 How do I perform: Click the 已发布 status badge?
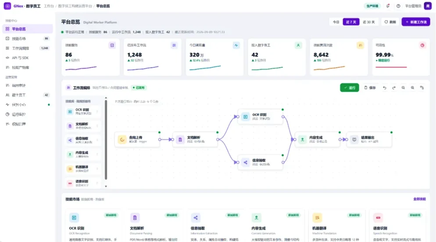[x=139, y=88]
